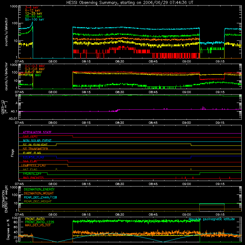Select the green 7-20 MeV legend label
This screenshot has height=245, width=245.
pyautogui.click(x=33, y=75)
